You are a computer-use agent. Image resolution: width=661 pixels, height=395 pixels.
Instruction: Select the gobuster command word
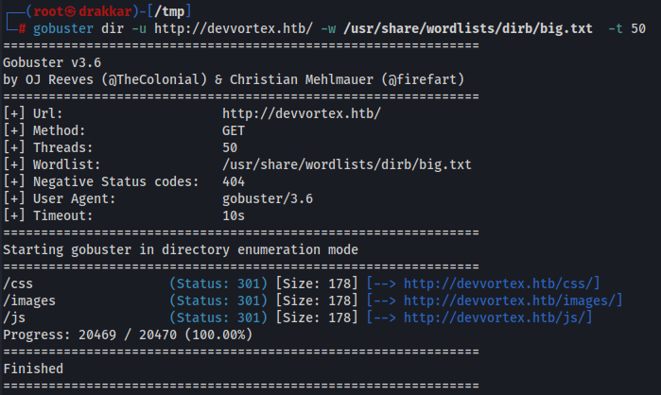63,28
